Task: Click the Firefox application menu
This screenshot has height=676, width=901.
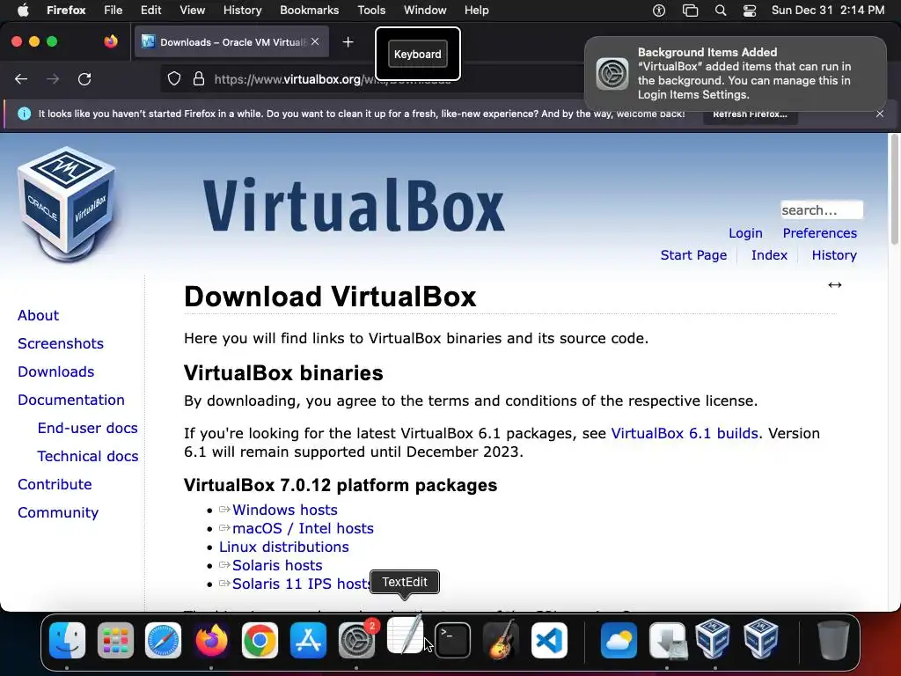Action: (x=66, y=11)
